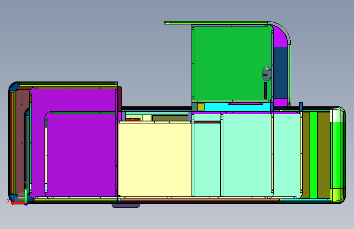Pick the white rounded corner at the far right top
The width and height of the screenshot is (354, 229).
click(x=337, y=115)
